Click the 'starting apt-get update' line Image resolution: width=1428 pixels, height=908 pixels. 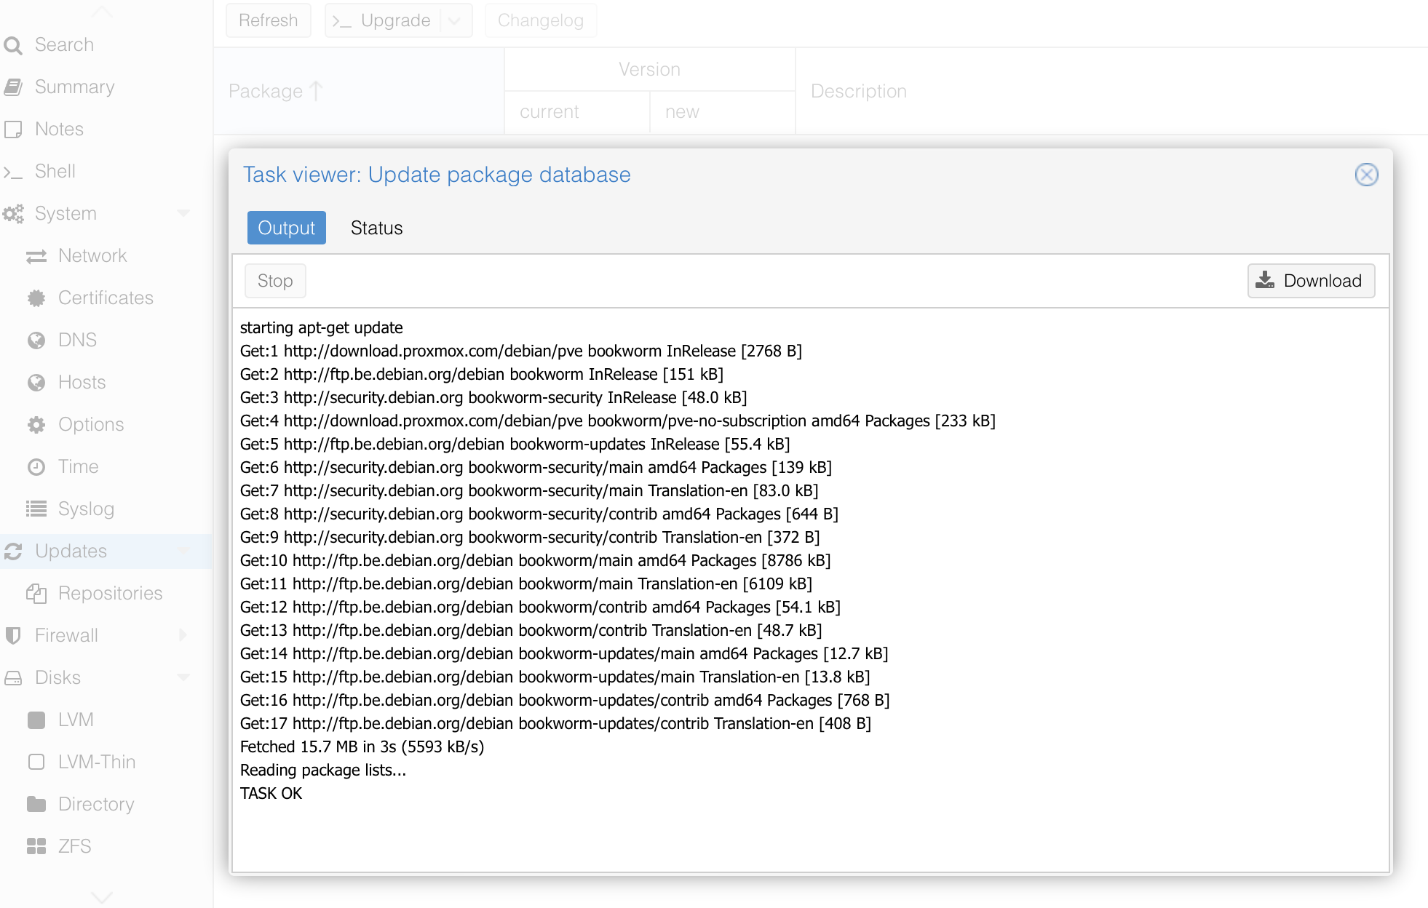[x=321, y=327]
